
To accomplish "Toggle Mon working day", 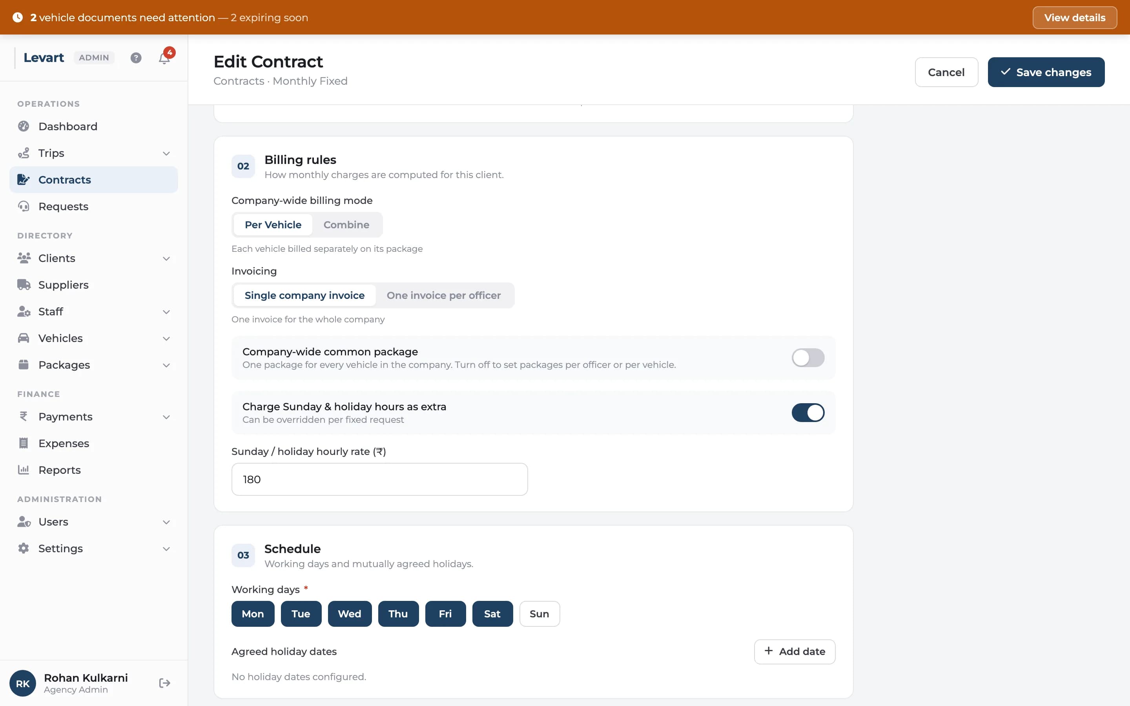I will point(253,613).
